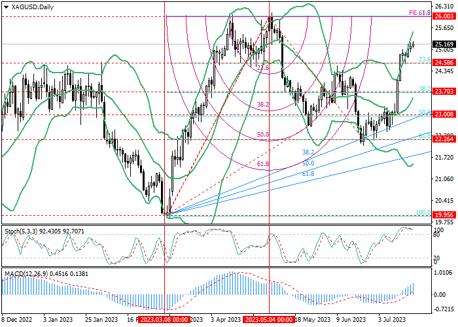The width and height of the screenshot is (458, 327).
Task: Click the FE 61.8 expansion label
Action: (x=419, y=13)
